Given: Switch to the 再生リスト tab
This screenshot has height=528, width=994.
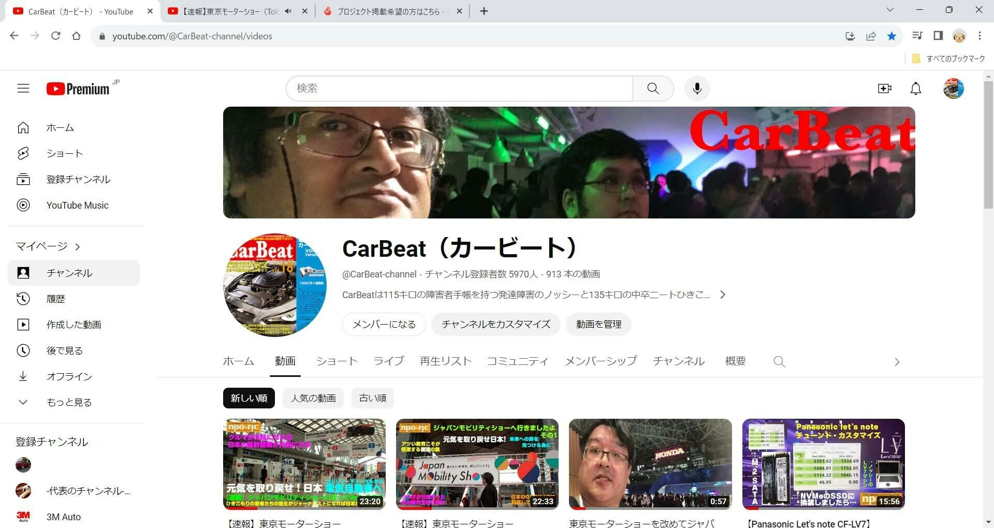Looking at the screenshot, I should click(x=445, y=361).
